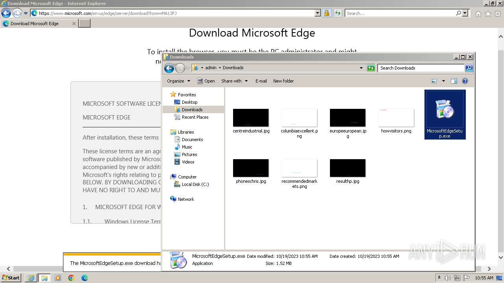Select howvisitors.png file

[x=396, y=121]
